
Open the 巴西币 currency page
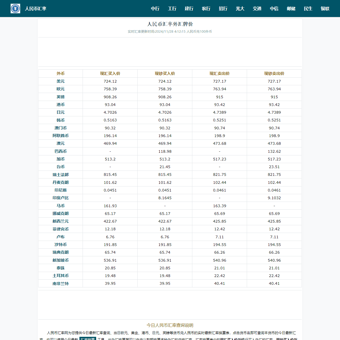click(61, 151)
